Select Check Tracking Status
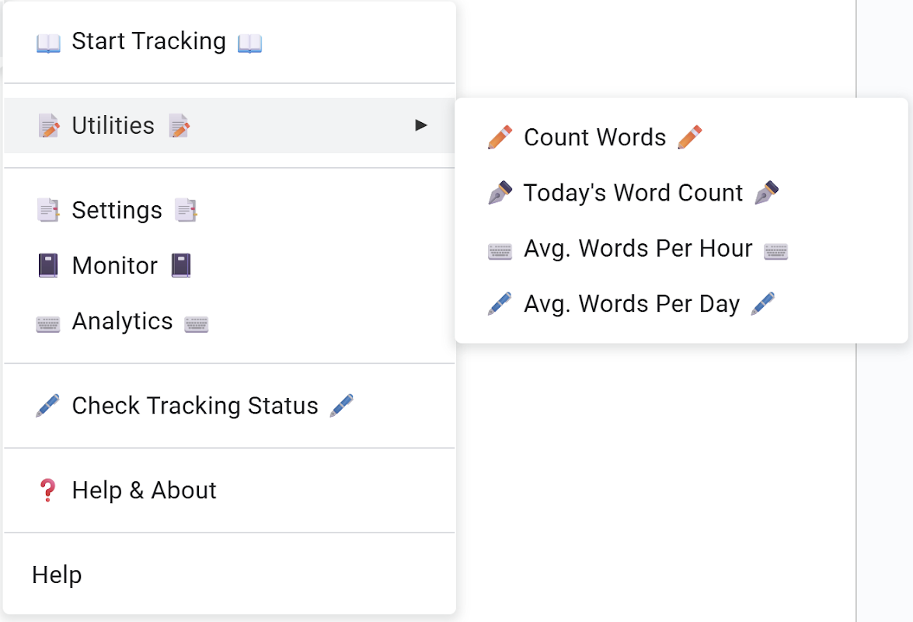 click(195, 406)
